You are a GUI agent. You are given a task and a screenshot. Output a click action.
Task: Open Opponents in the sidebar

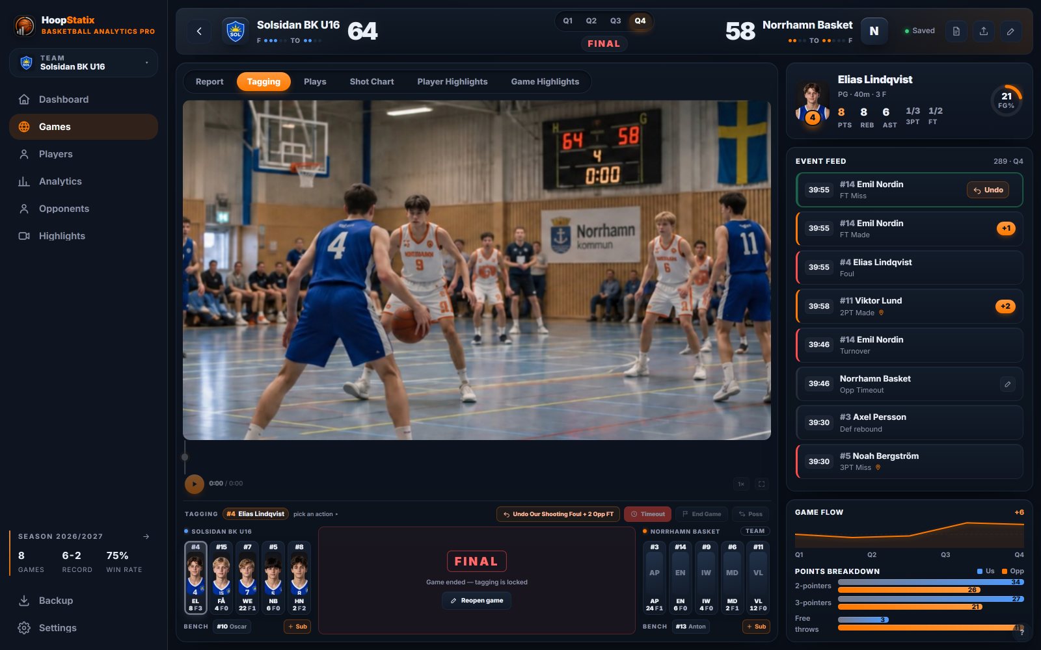(x=83, y=209)
